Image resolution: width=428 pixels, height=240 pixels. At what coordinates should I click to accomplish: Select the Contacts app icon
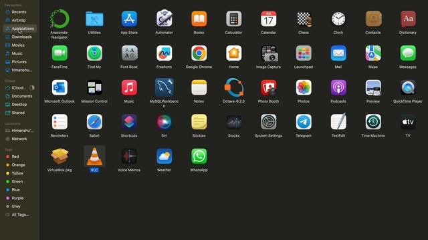(373, 19)
